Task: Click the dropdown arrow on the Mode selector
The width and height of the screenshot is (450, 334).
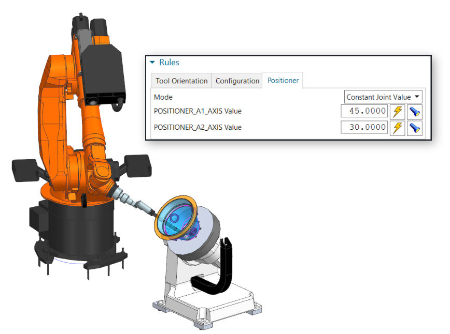Action: [x=418, y=97]
